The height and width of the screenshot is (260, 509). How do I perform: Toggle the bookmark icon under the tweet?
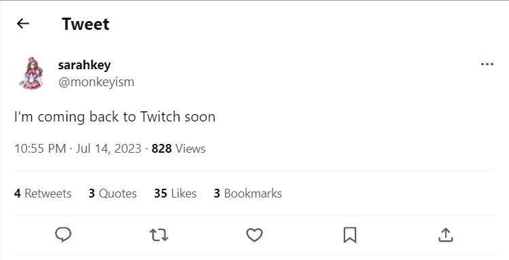350,235
